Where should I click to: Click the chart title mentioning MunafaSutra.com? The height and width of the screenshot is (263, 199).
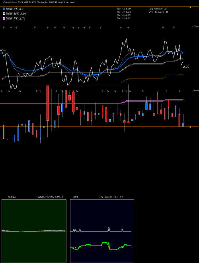(39, 2)
